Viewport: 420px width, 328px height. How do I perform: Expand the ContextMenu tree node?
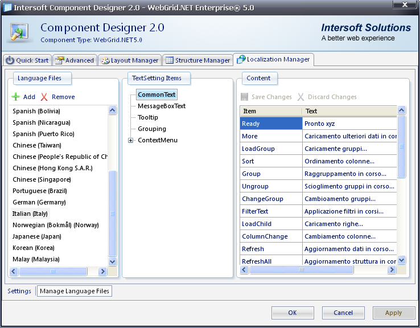(130, 141)
